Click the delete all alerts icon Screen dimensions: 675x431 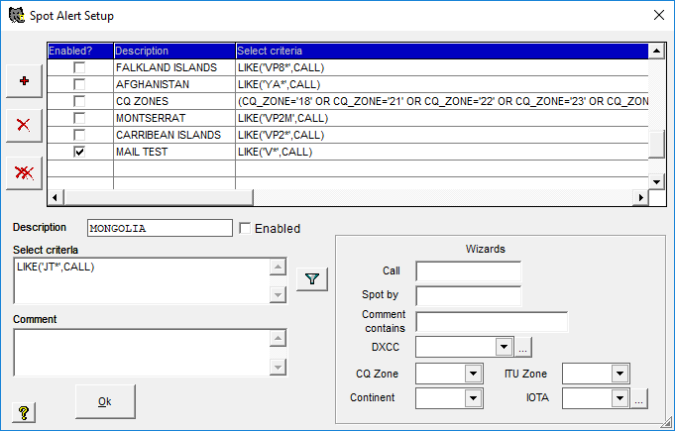point(24,172)
